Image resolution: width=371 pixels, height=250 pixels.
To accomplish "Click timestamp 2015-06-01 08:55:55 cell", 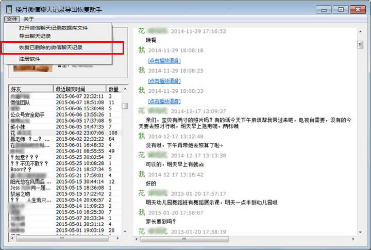I will [x=80, y=151].
